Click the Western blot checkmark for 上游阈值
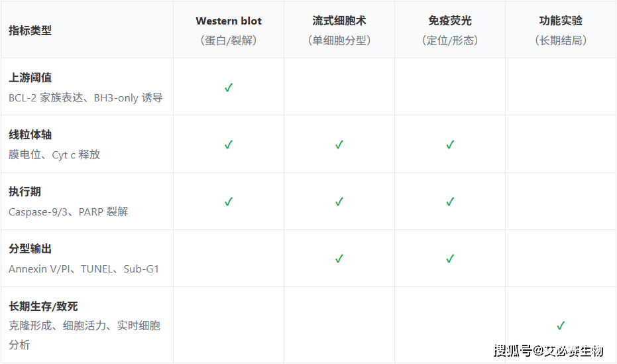Screen dimensions: 617x364 point(229,88)
